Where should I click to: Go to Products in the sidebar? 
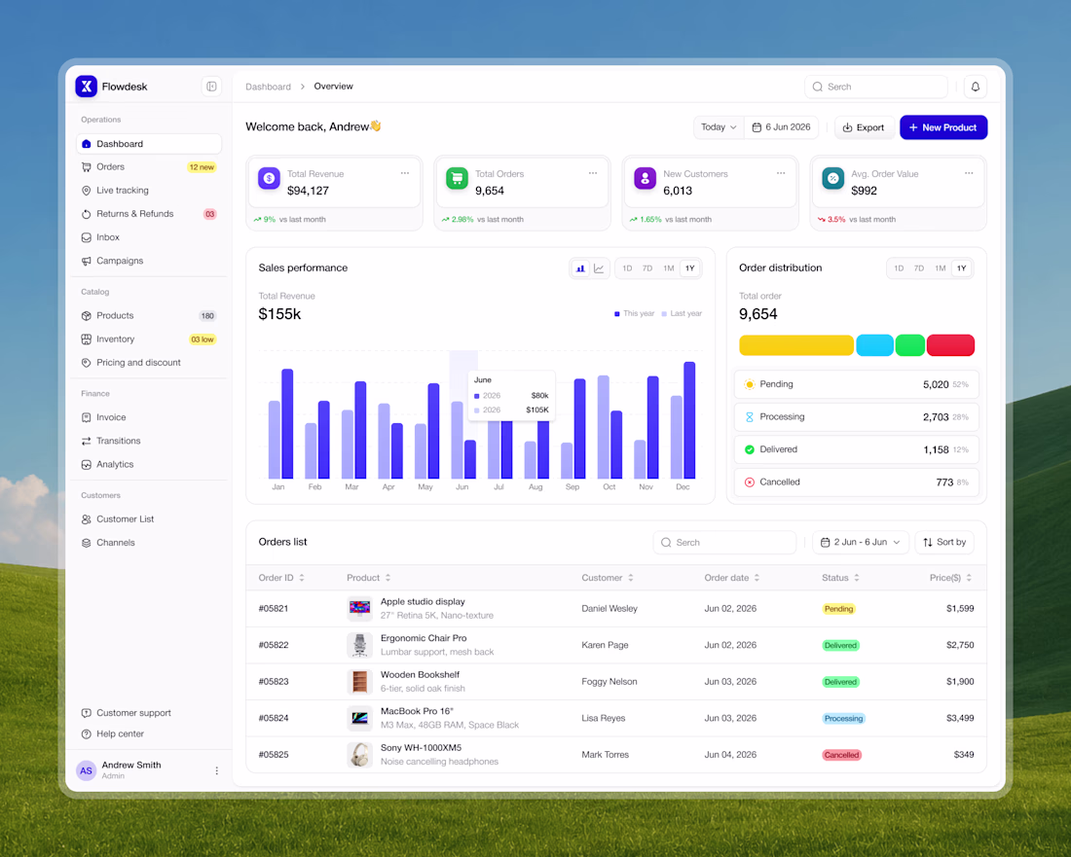(149, 316)
